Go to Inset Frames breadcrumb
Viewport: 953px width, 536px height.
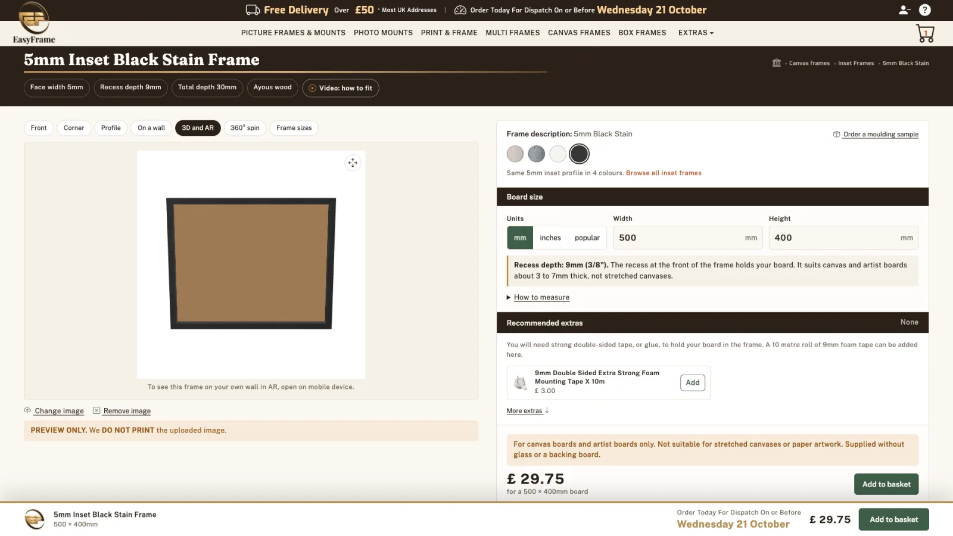[x=856, y=63]
